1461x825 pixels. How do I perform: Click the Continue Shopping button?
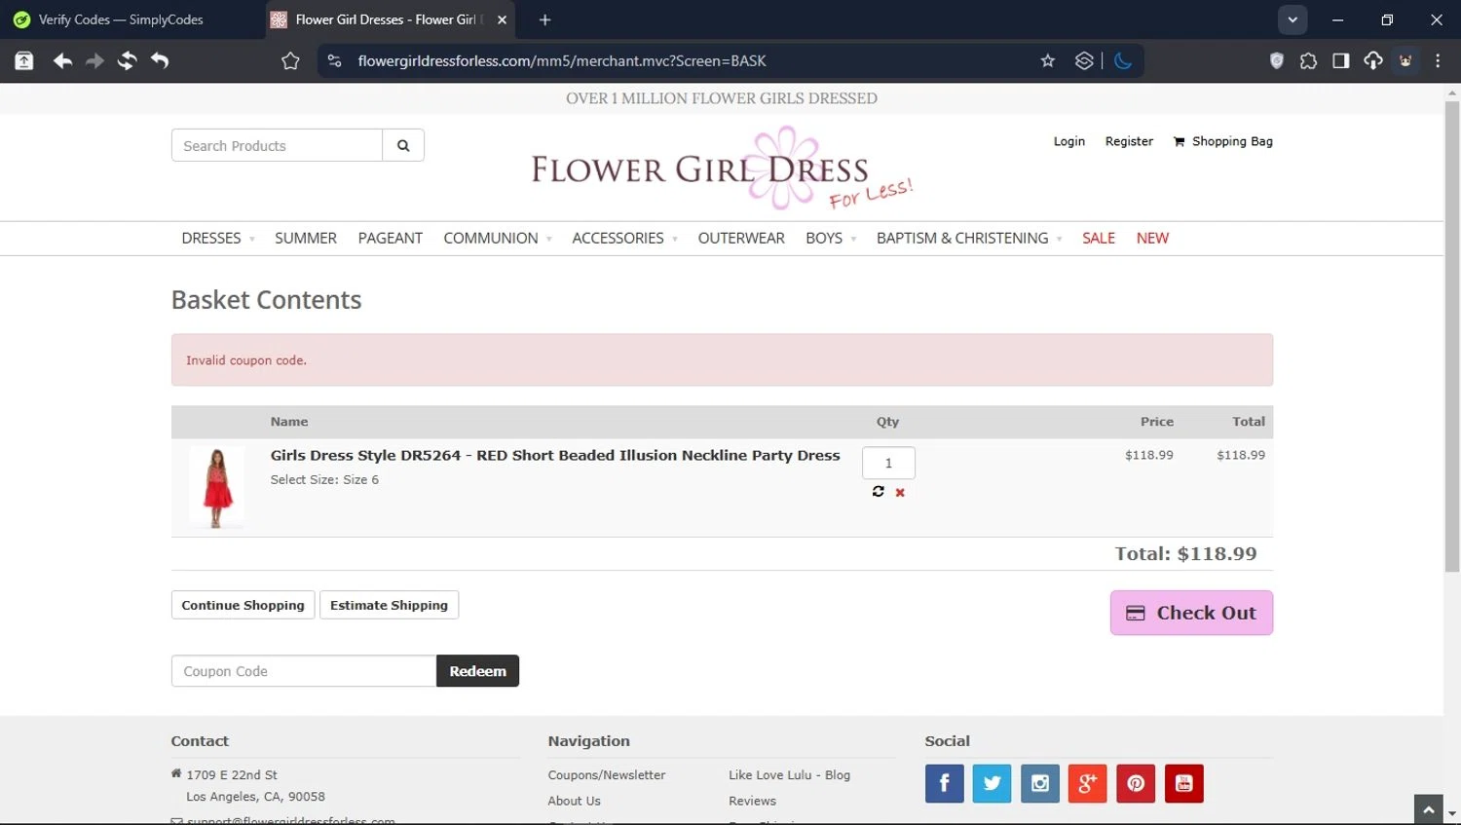(243, 605)
